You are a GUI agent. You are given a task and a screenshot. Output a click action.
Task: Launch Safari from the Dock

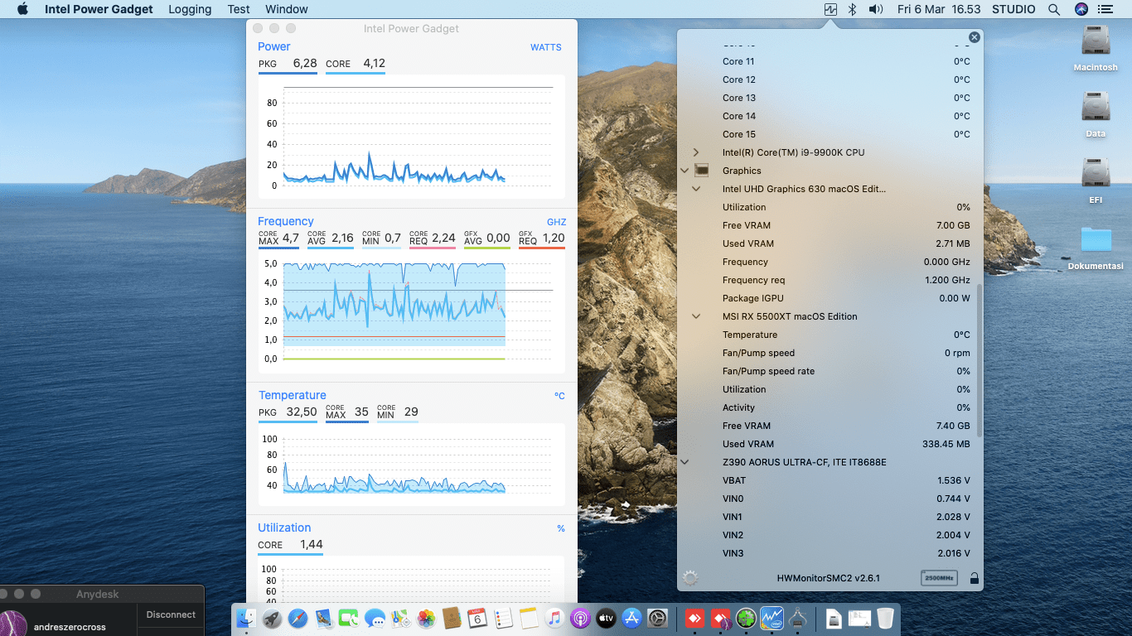(298, 618)
